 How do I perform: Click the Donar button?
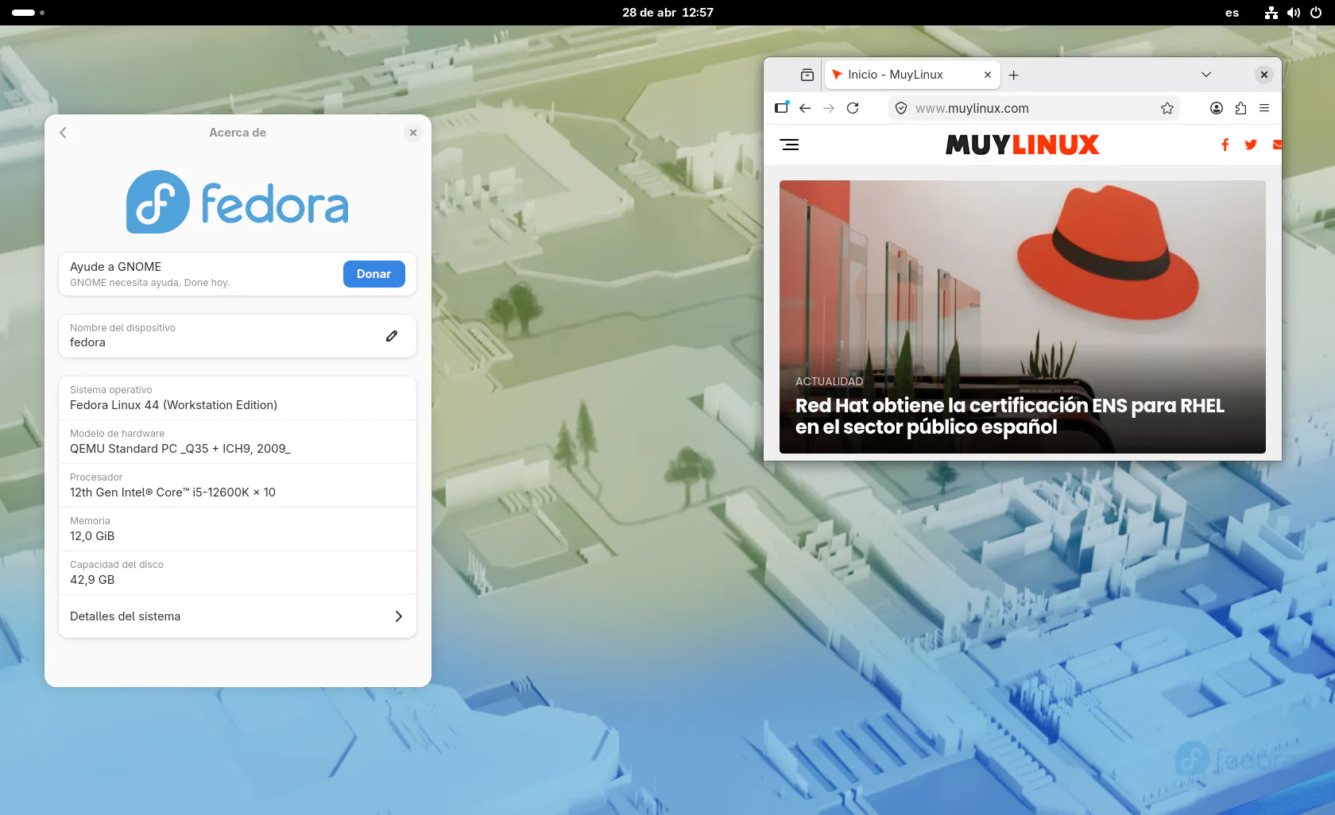pos(373,274)
